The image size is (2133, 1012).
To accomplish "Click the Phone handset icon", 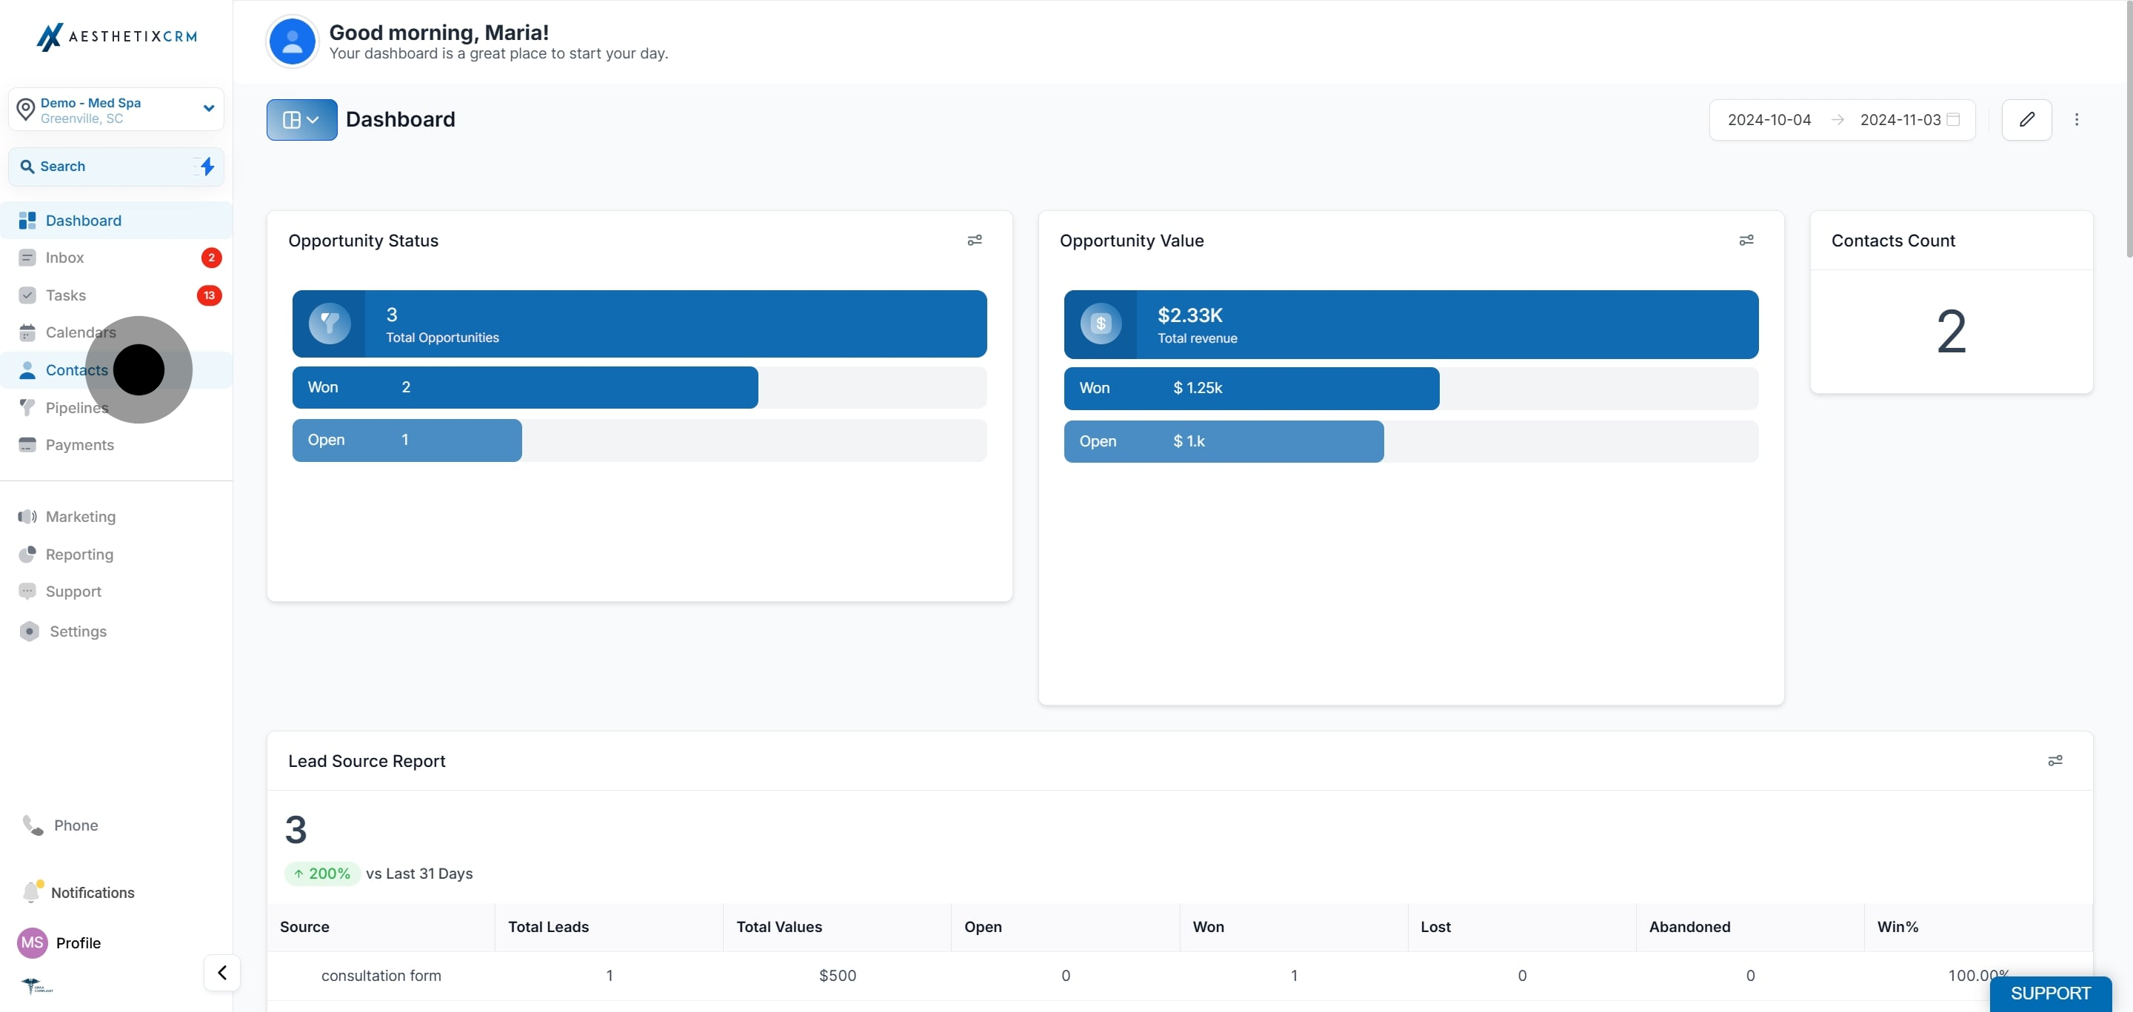I will pos(33,825).
